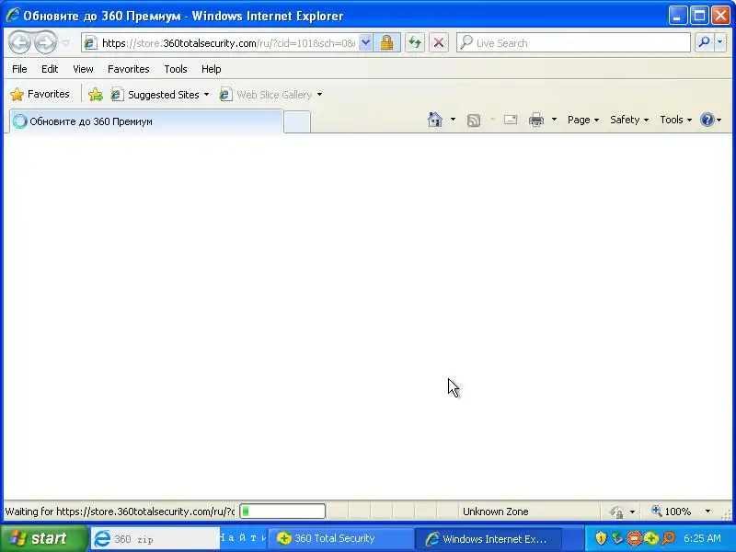Click the Unknown Zone status text
This screenshot has height=552, width=736.
point(495,512)
